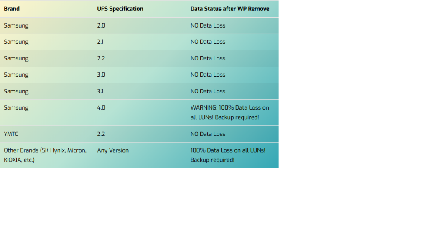The height and width of the screenshot is (240, 428).
Task: Click the 4.0 specification cell
Action: [x=101, y=107]
